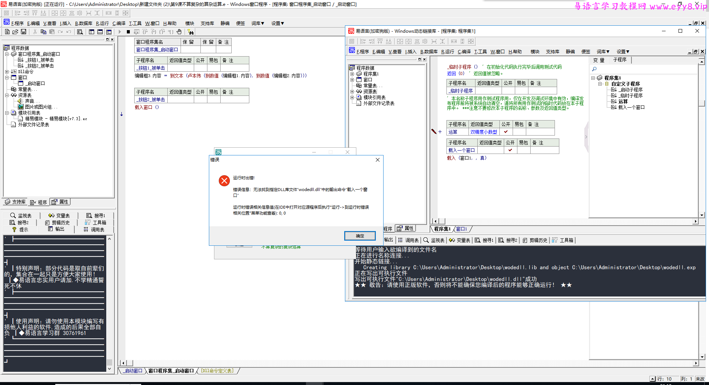Expand 资源表 node in DLL window tree
The height and width of the screenshot is (385, 709).
coord(352,91)
